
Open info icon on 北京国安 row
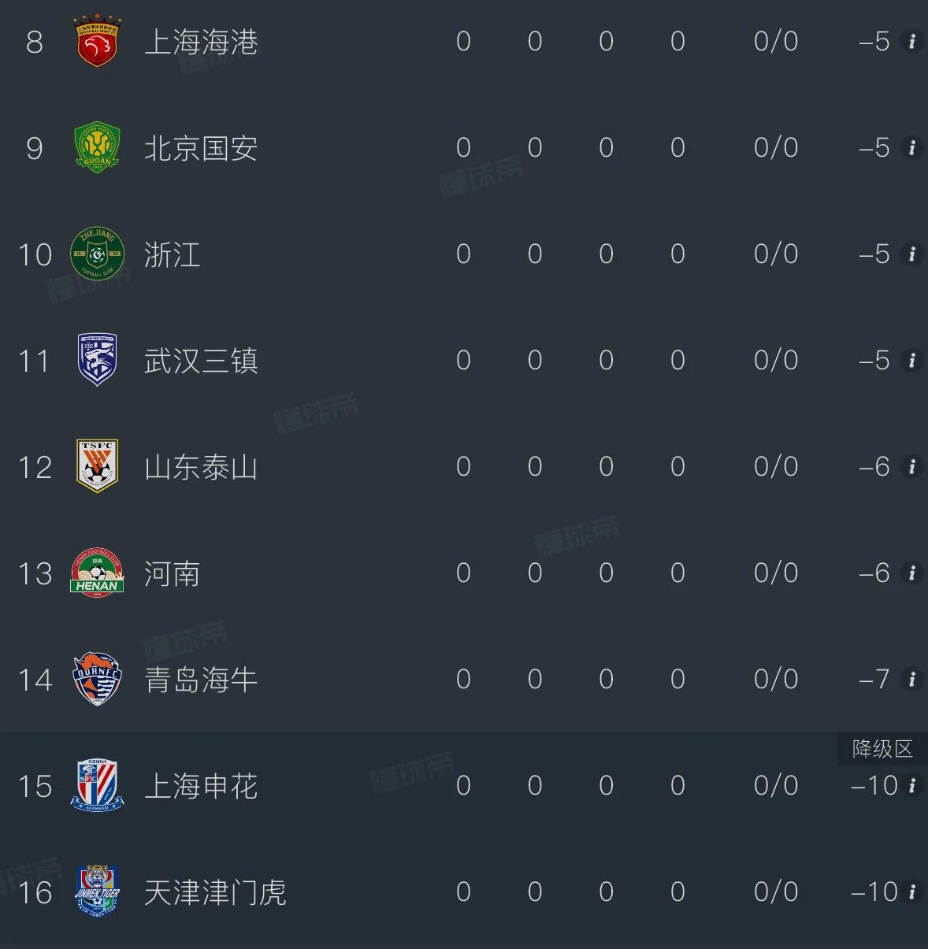coord(911,148)
